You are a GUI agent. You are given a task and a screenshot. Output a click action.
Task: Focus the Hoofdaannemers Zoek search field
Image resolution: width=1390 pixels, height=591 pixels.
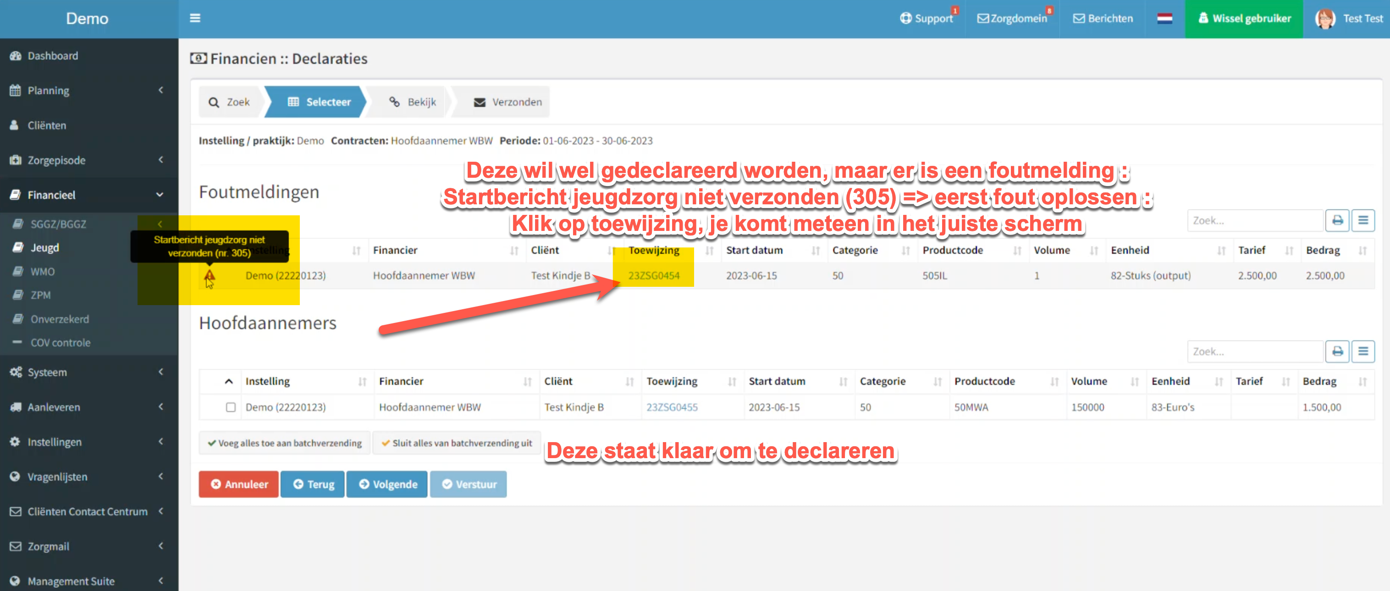point(1255,351)
